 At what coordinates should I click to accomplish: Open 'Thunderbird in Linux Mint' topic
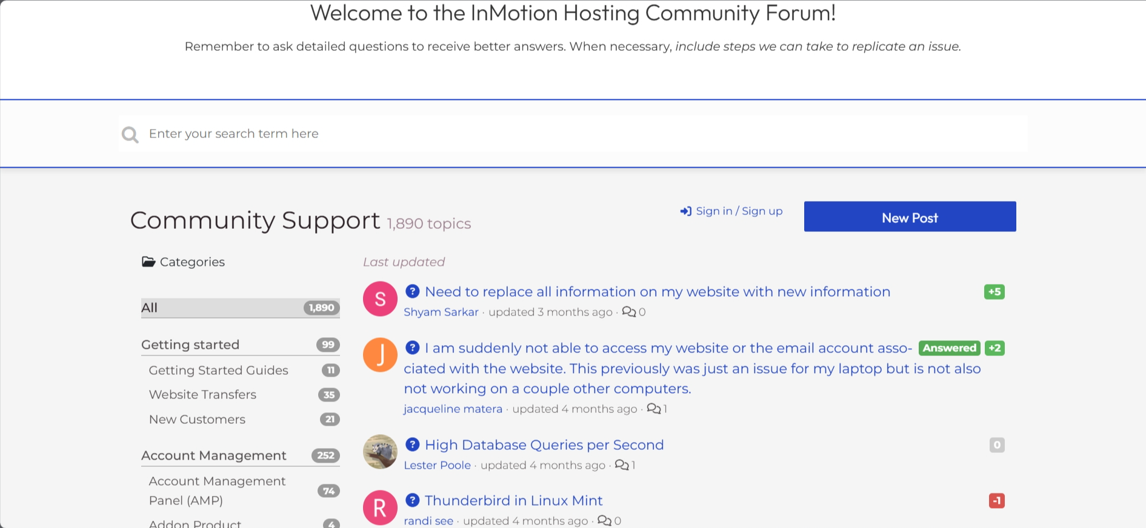pyautogui.click(x=513, y=501)
